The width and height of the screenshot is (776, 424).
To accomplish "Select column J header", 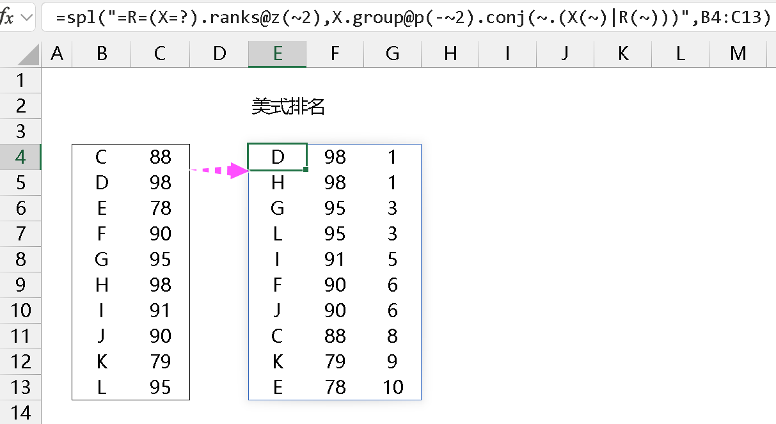I will tap(565, 54).
